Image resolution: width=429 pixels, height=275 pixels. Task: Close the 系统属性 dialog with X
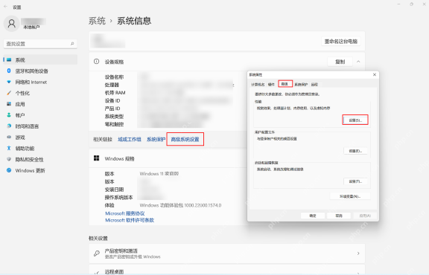[375, 74]
